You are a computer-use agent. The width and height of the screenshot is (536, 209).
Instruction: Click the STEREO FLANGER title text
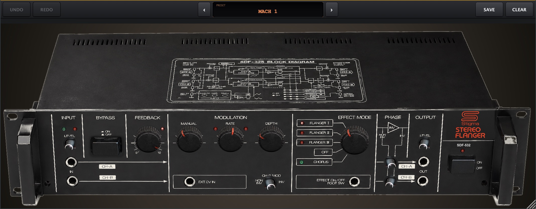[x=470, y=133]
